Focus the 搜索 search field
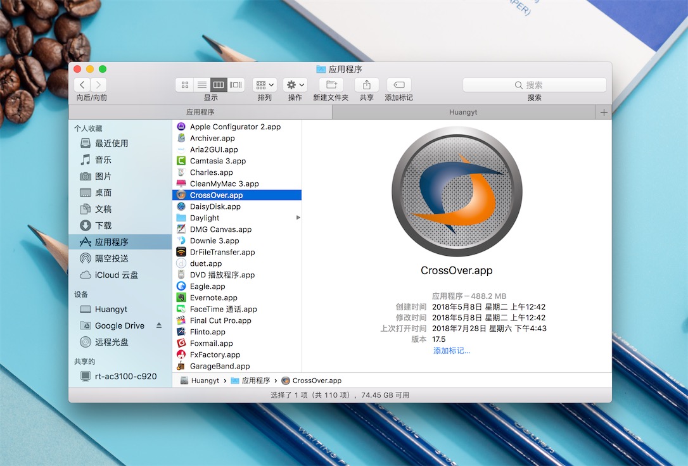This screenshot has height=466, width=688. pyautogui.click(x=535, y=85)
